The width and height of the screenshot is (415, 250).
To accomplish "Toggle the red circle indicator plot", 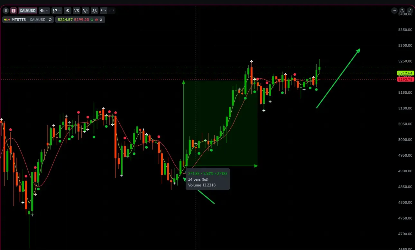I will [x=96, y=20].
